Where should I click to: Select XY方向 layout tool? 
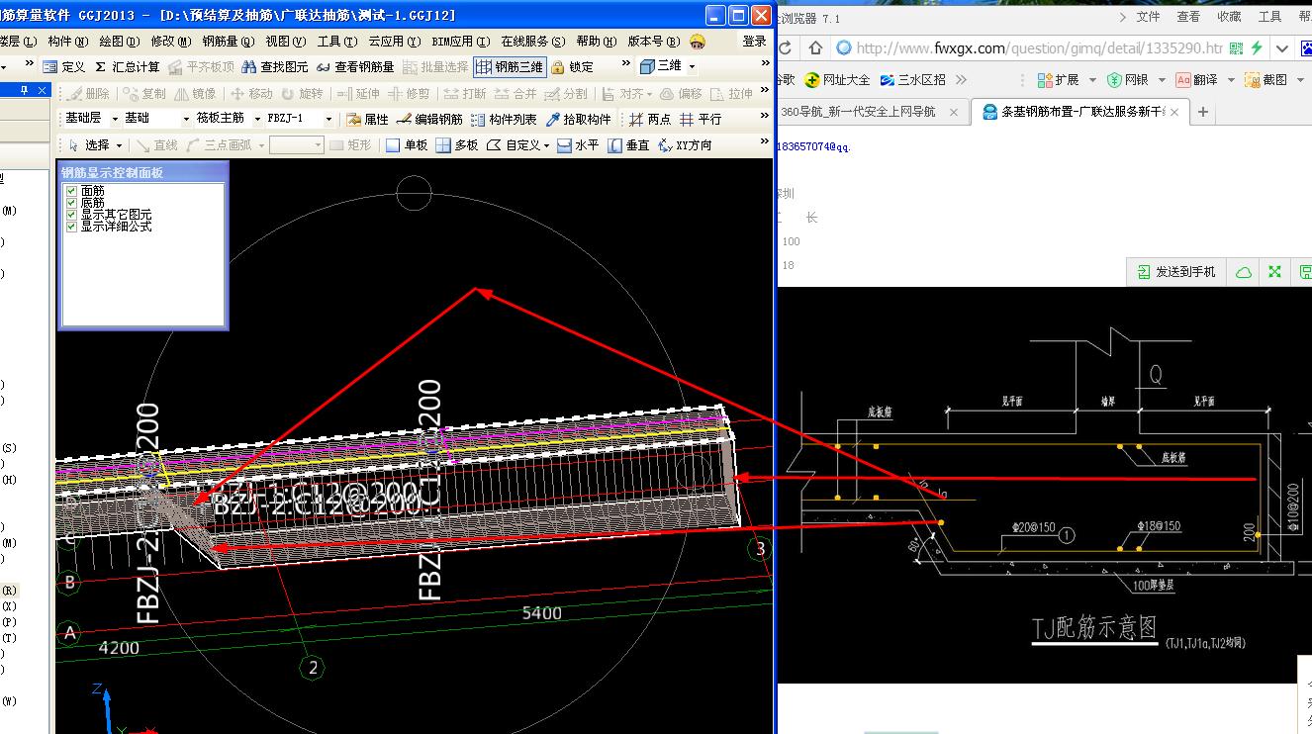[x=685, y=144]
